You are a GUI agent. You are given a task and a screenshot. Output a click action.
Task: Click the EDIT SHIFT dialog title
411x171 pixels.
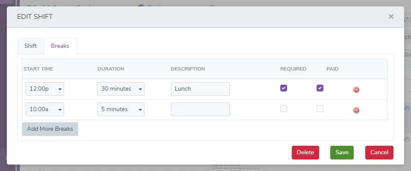pos(35,17)
